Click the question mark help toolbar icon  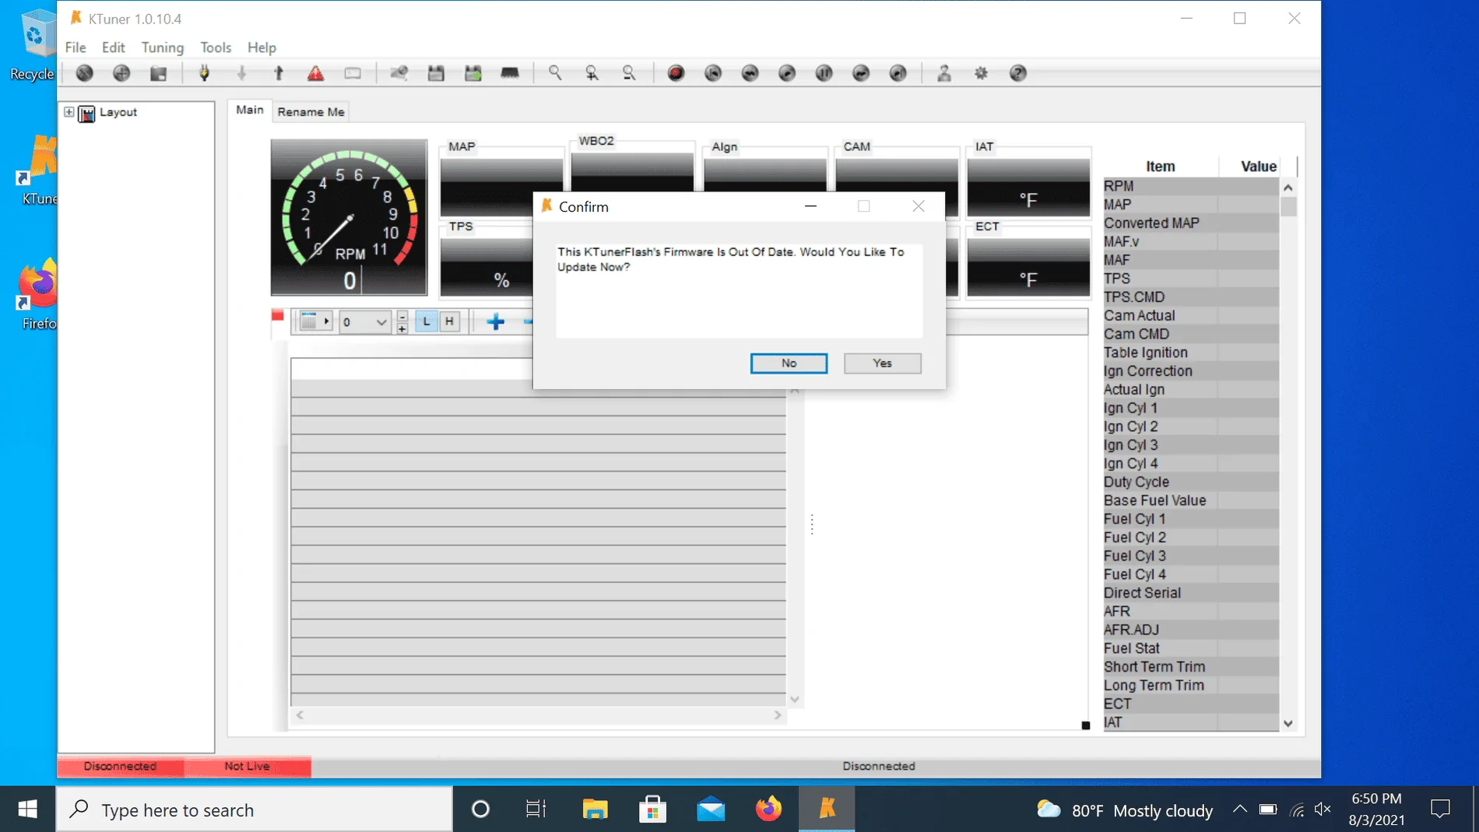coord(1018,73)
